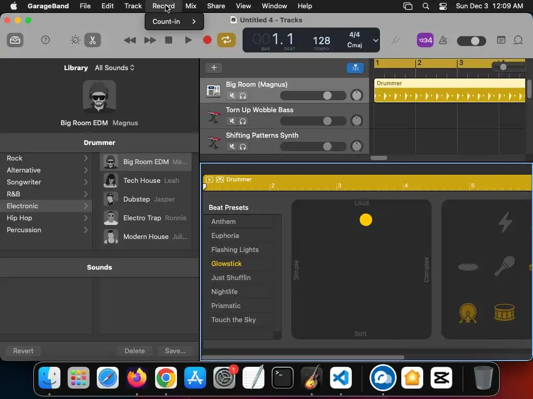Mute the Big Room (Magnus) track

click(x=232, y=96)
